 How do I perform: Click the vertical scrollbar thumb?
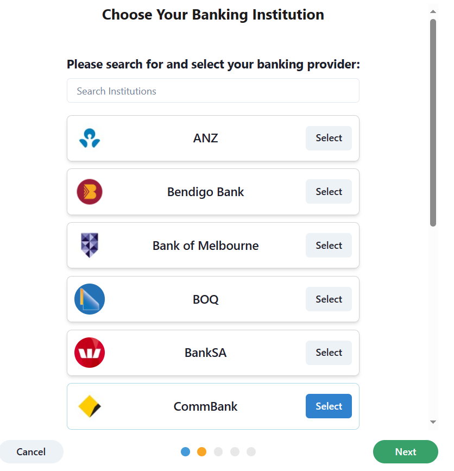click(x=433, y=122)
